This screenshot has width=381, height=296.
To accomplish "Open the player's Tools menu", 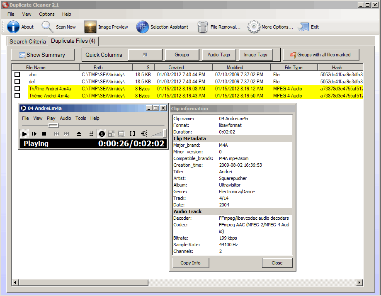I will pyautogui.click(x=81, y=118).
